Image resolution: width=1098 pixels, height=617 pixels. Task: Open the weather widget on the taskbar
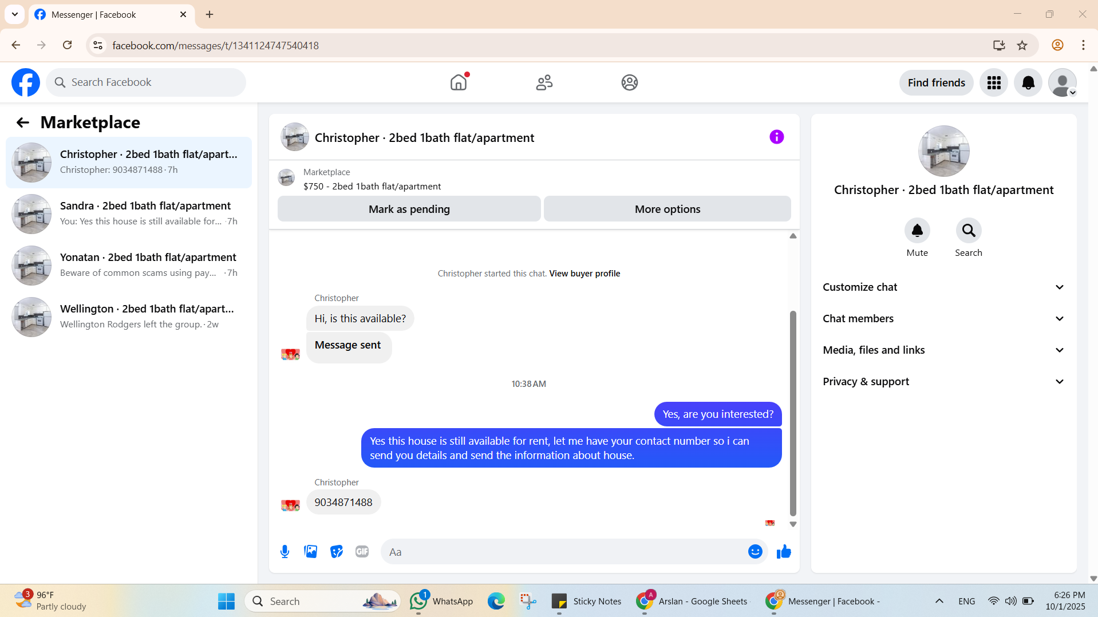pos(50,601)
